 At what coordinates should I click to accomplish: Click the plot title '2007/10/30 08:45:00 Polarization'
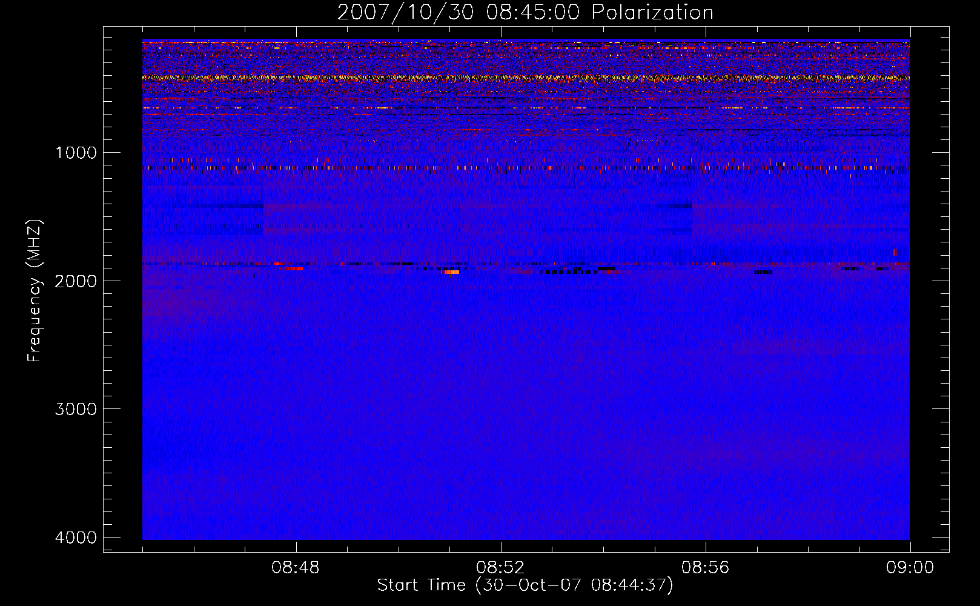coord(525,13)
